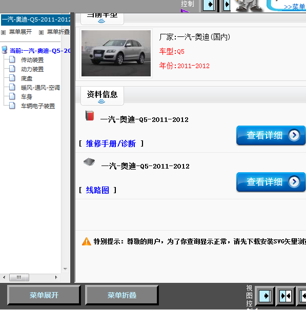The width and height of the screenshot is (306, 310).
Task: Click the page icon beside 动力装置
Action: [12, 69]
